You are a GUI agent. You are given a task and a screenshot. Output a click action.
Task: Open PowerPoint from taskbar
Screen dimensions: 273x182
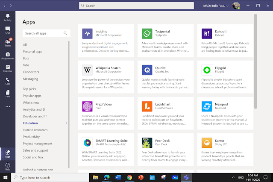tap(141, 177)
